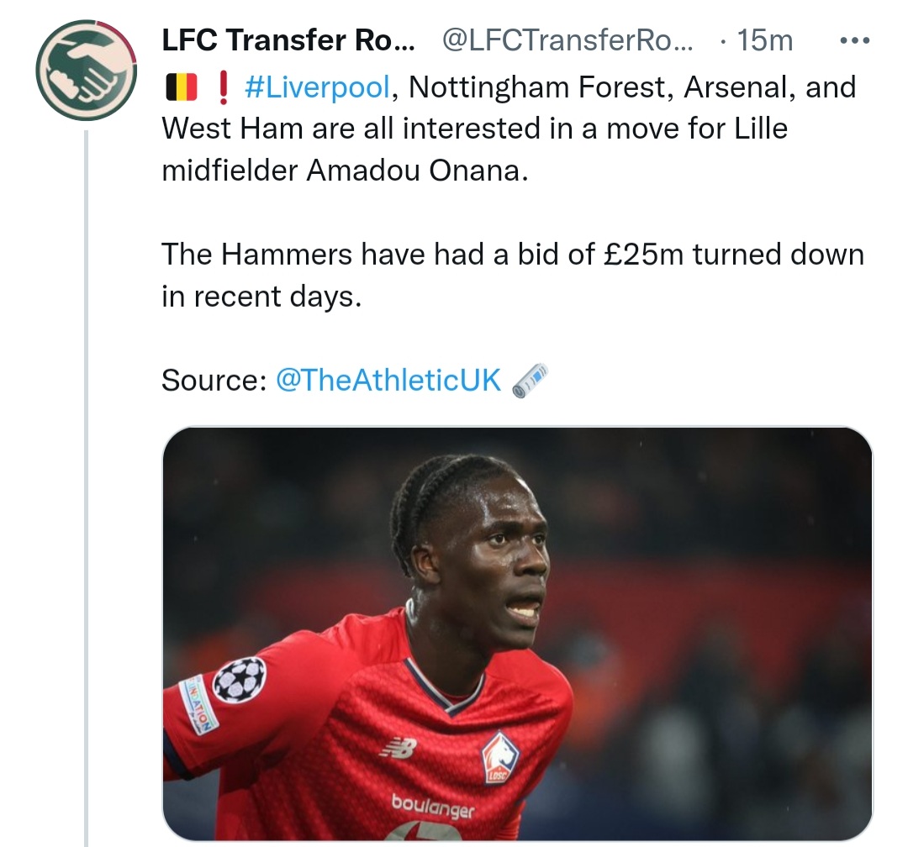Click the multicolored patch on the sleeve

[198, 704]
